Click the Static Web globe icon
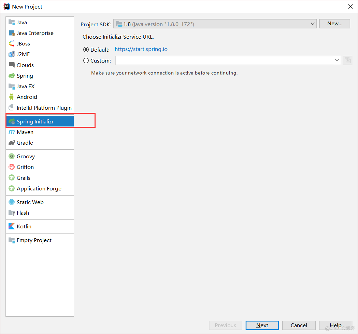The image size is (358, 334). (x=12, y=202)
